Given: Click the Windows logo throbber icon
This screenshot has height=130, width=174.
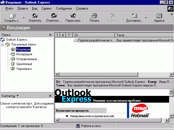Looking at the screenshot, I should 170,9.
